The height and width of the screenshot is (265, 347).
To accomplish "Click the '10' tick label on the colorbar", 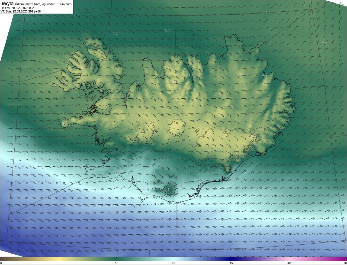I will 173,263.
